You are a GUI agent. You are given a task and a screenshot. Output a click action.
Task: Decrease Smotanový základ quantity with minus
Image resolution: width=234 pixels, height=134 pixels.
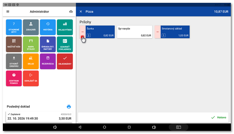158,32
